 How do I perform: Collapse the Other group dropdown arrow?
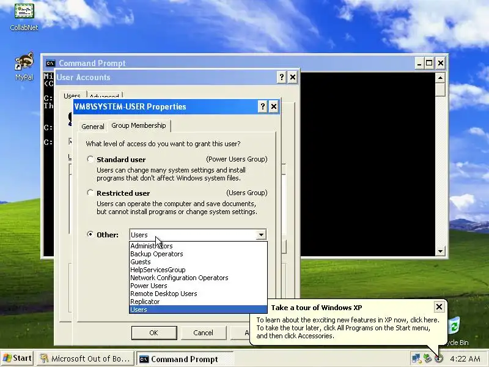tap(261, 235)
